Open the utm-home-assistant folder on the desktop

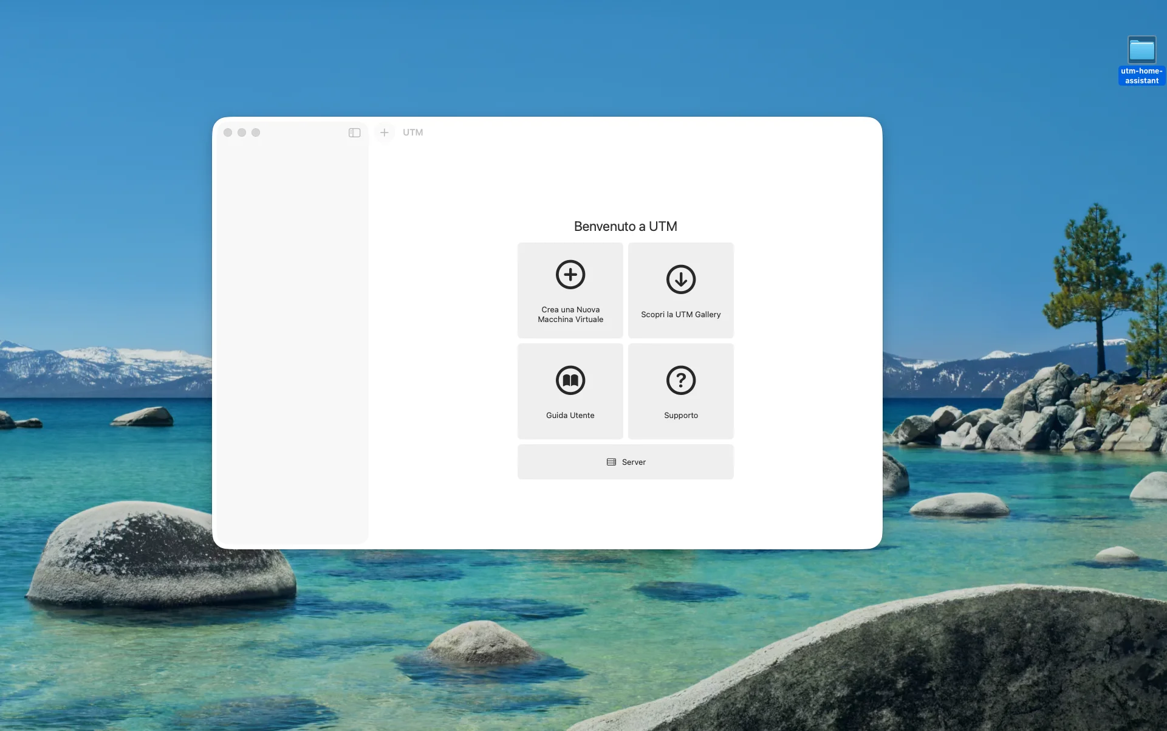point(1143,50)
